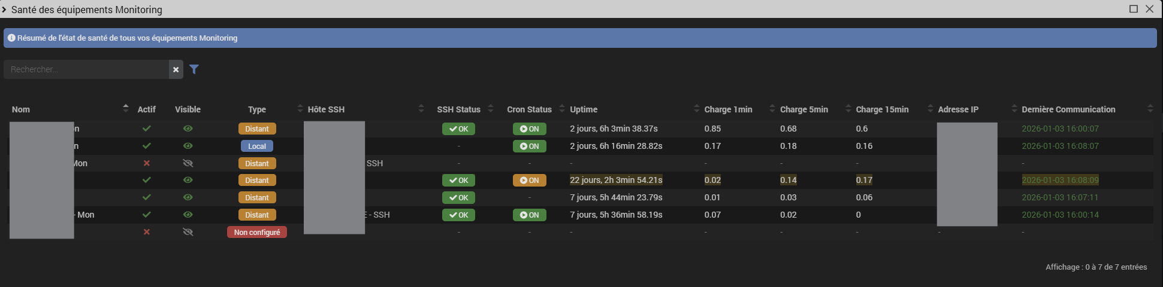This screenshot has width=1163, height=287.
Task: Sort the table by Charge 1min header
Action: (x=728, y=109)
